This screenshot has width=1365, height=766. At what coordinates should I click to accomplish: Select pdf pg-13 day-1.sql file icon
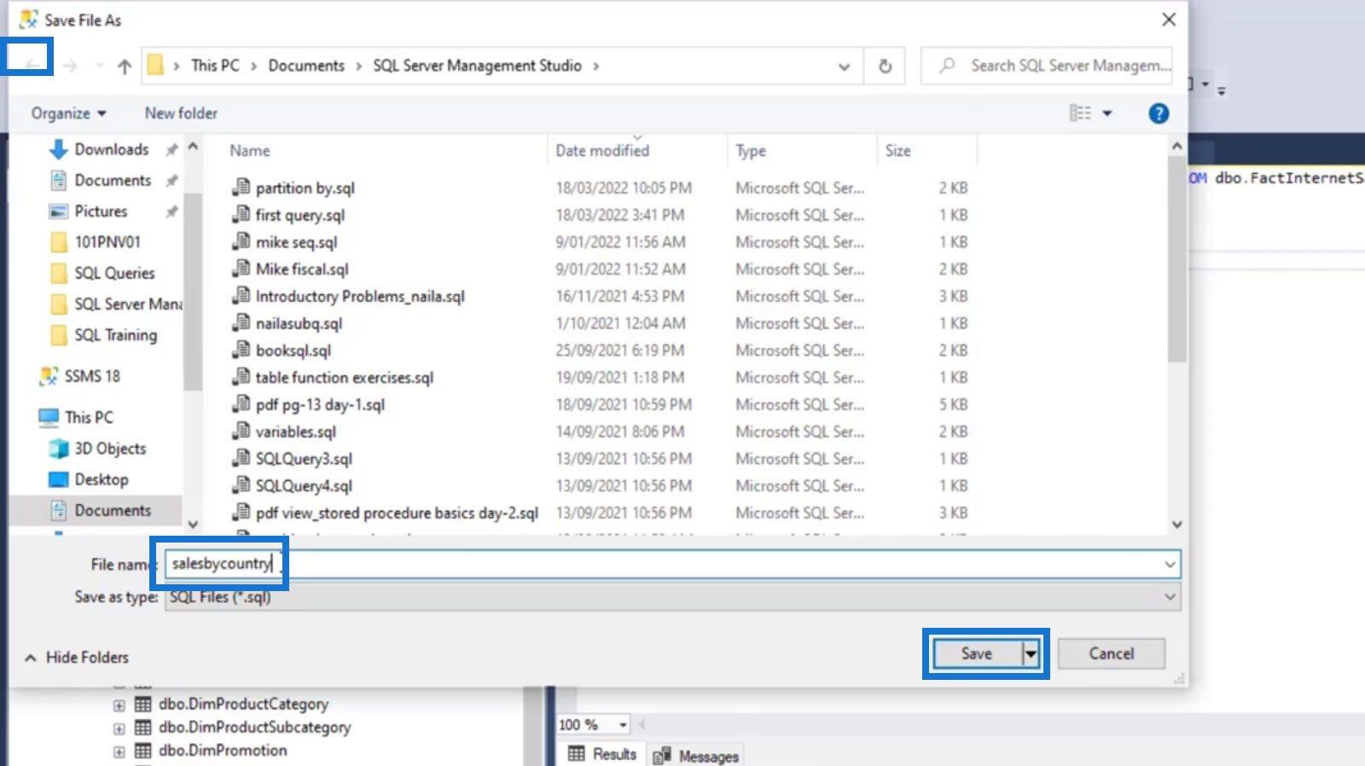(241, 404)
